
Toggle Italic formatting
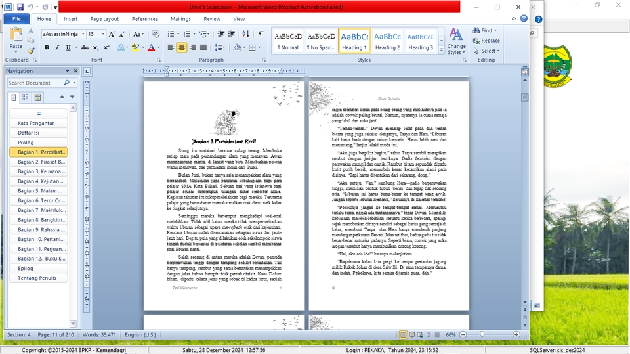(57, 47)
